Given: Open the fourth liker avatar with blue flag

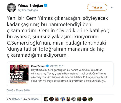Looking at the screenshot, I should tap(63, 99).
